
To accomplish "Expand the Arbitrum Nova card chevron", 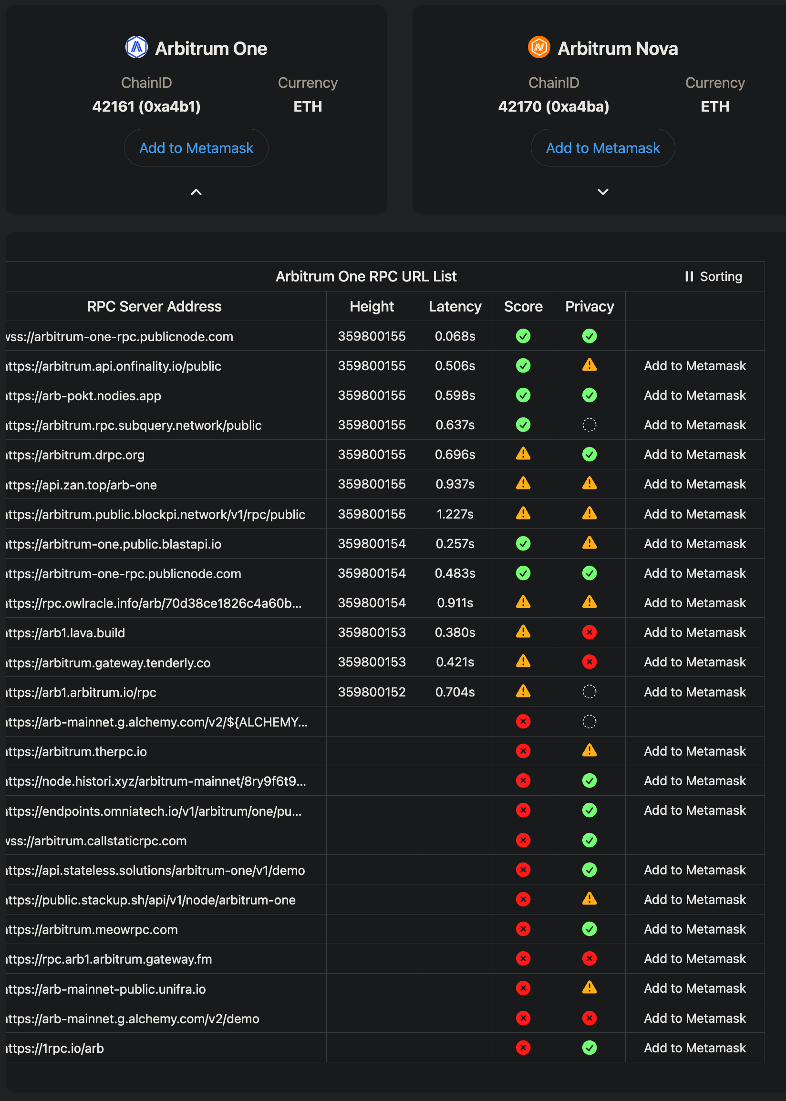I will 603,192.
